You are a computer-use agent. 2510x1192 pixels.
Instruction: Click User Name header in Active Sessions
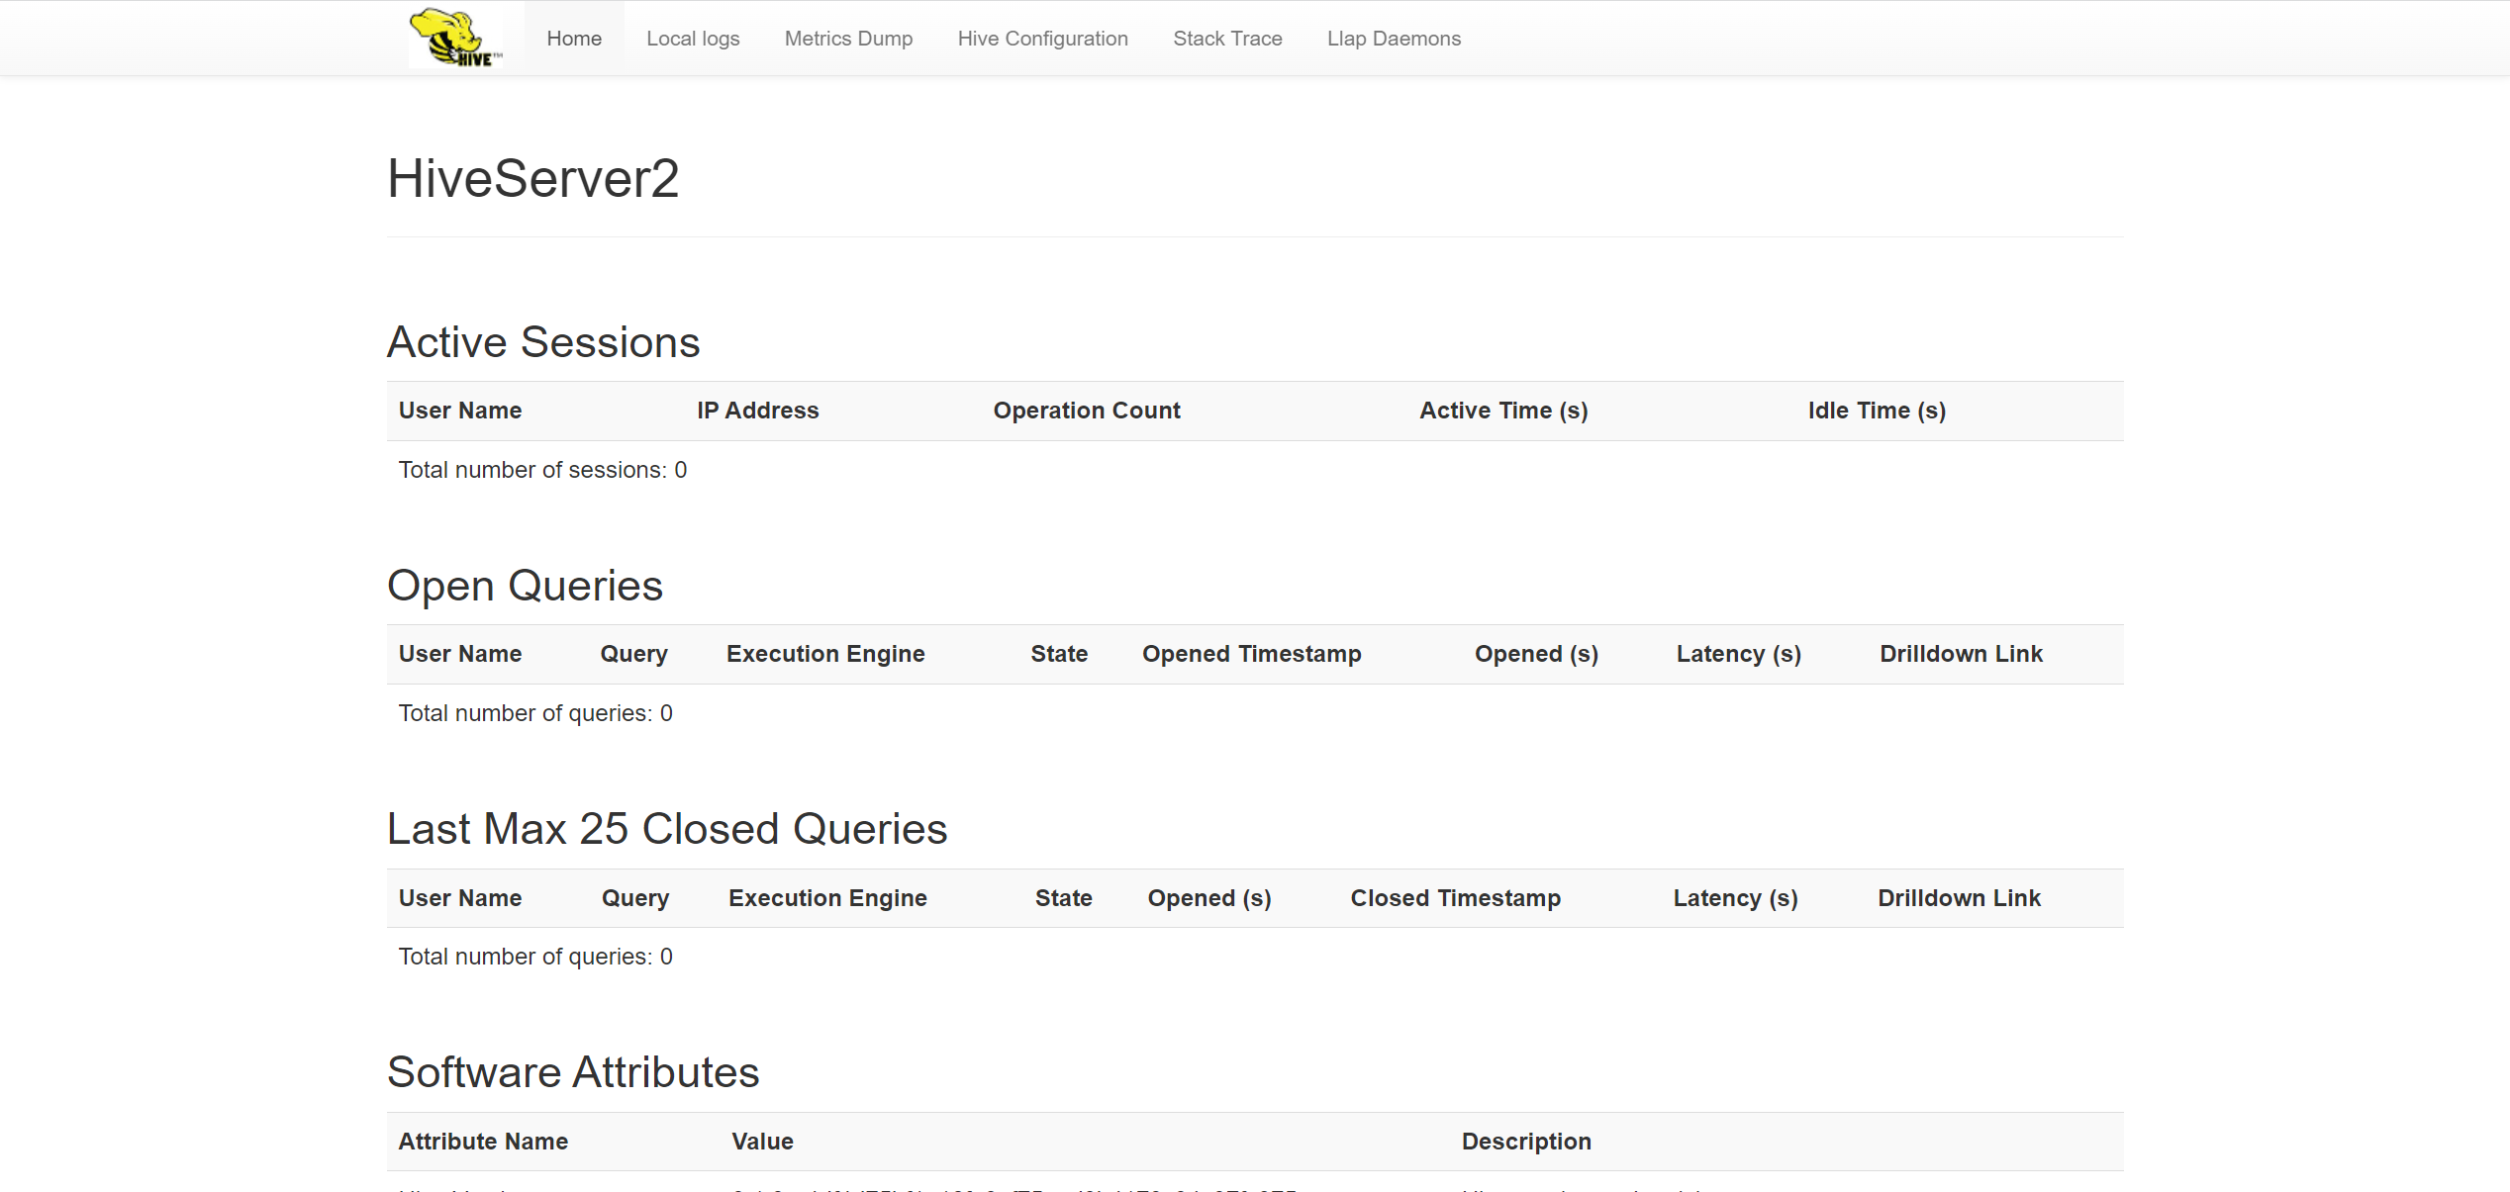(x=460, y=411)
